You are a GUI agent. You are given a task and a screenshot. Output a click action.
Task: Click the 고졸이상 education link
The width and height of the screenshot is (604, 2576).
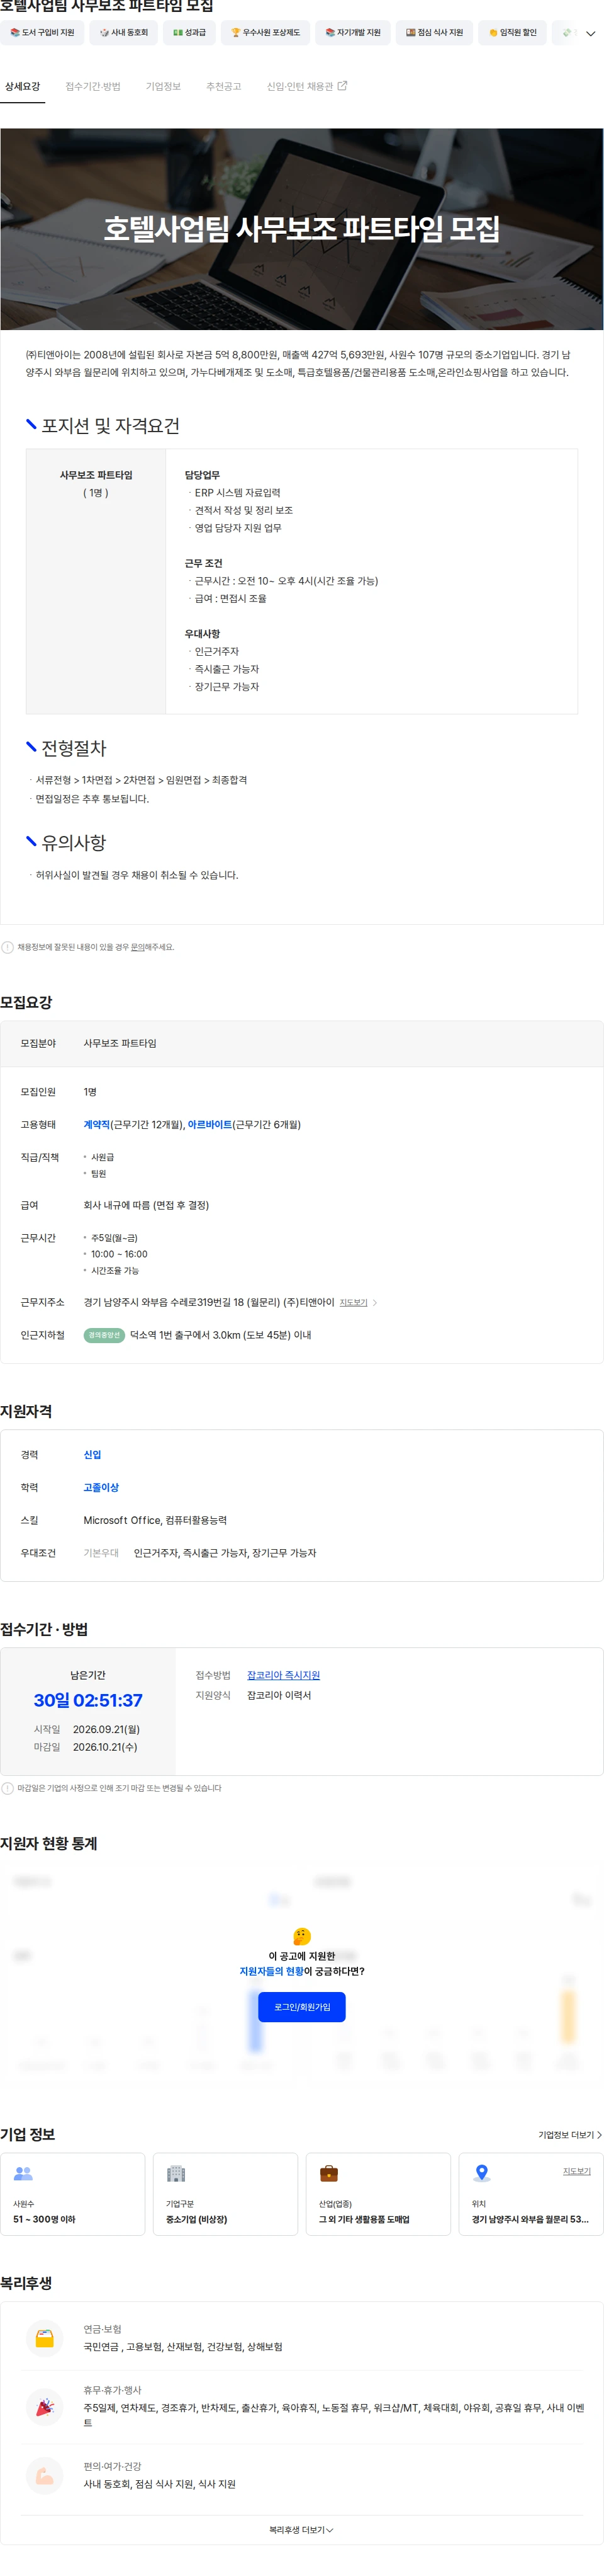point(101,1487)
